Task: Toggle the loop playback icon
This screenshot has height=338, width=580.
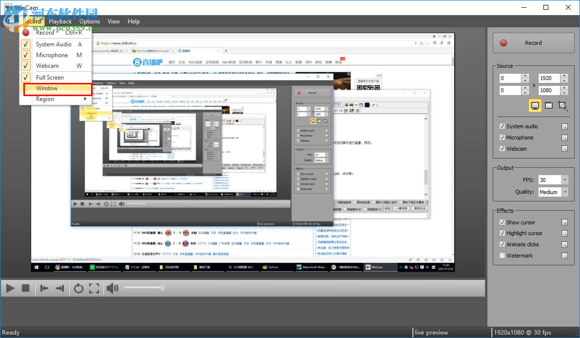Action: pyautogui.click(x=78, y=288)
